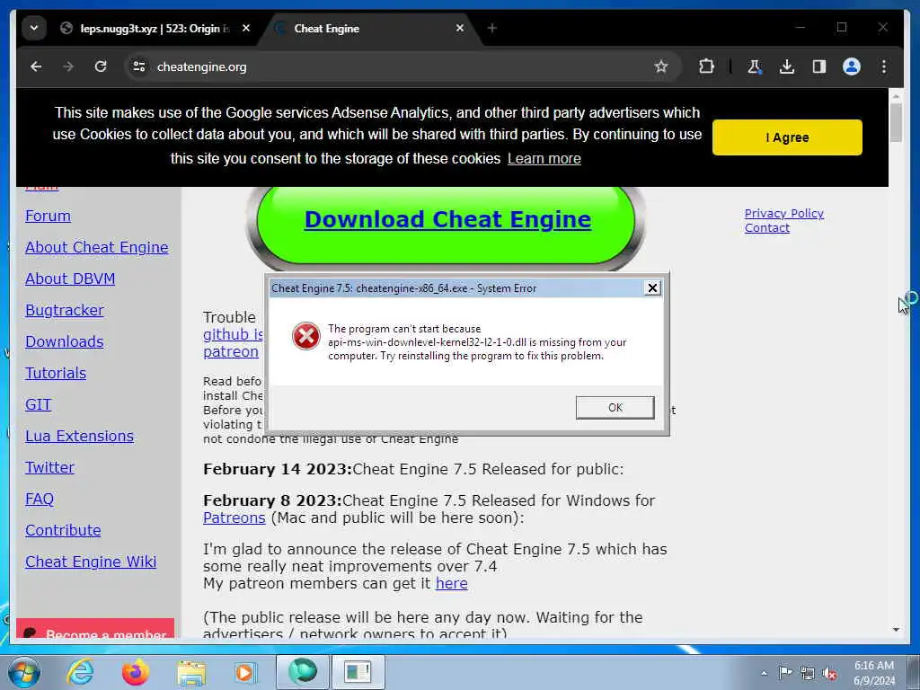Go to the Bugtracker page

(x=65, y=310)
